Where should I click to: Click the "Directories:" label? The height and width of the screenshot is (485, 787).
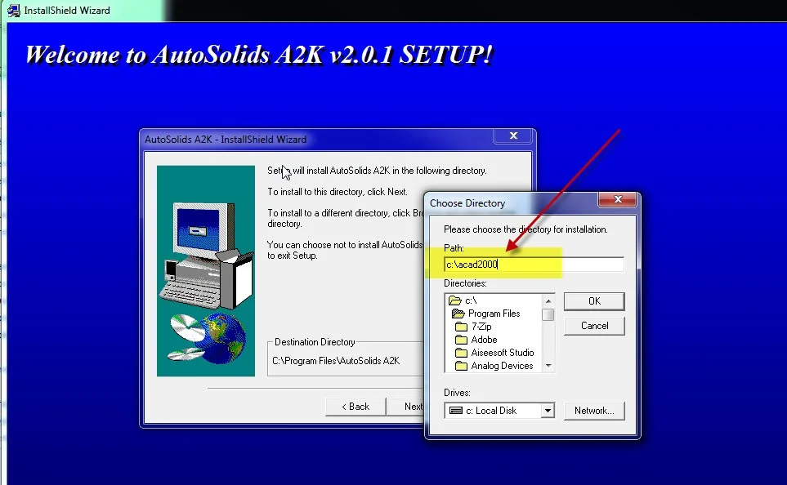[x=465, y=283]
